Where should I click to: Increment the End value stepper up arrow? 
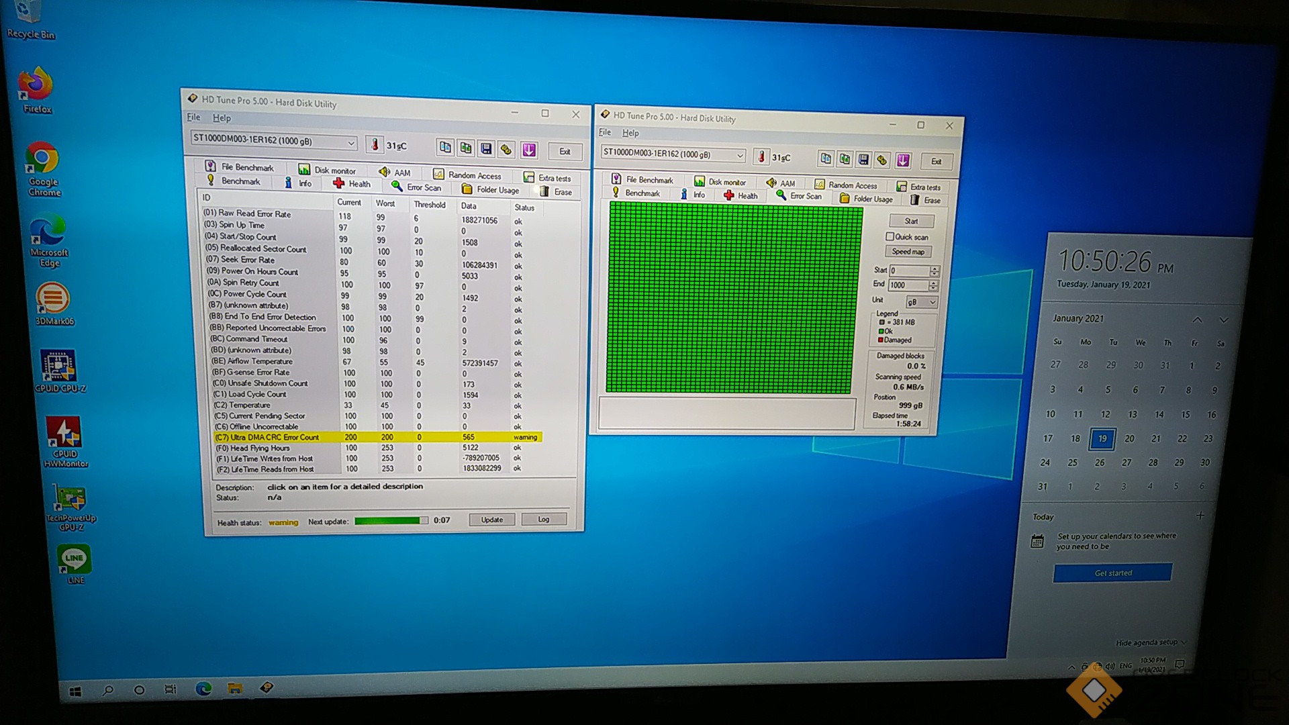click(933, 282)
